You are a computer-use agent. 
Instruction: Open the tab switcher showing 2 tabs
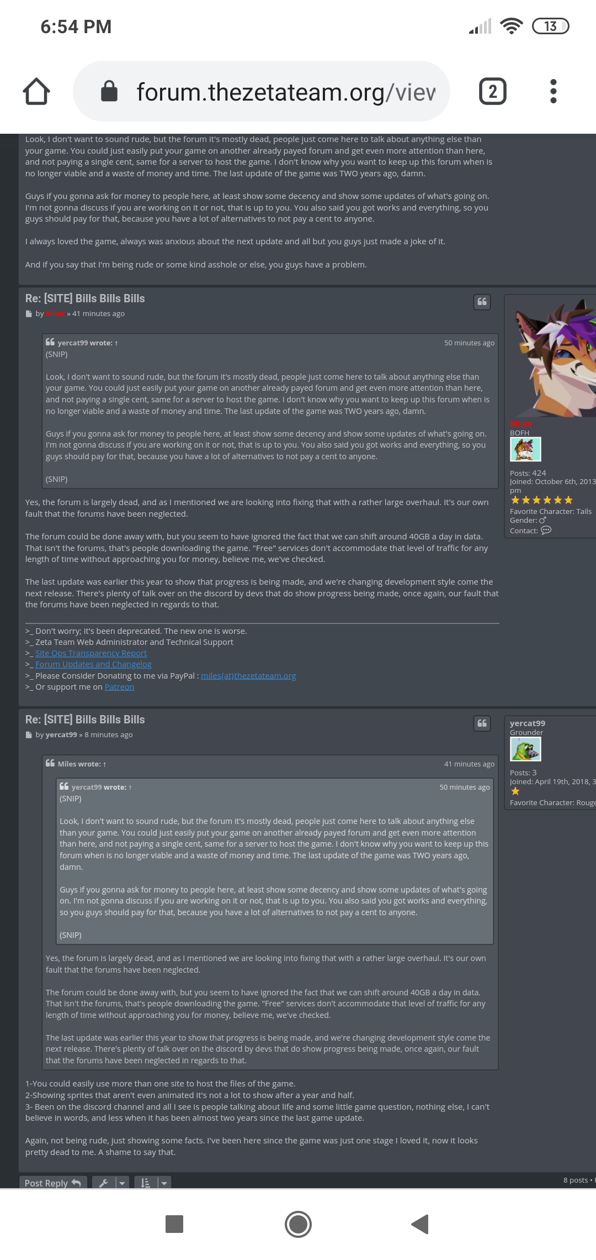[x=492, y=91]
